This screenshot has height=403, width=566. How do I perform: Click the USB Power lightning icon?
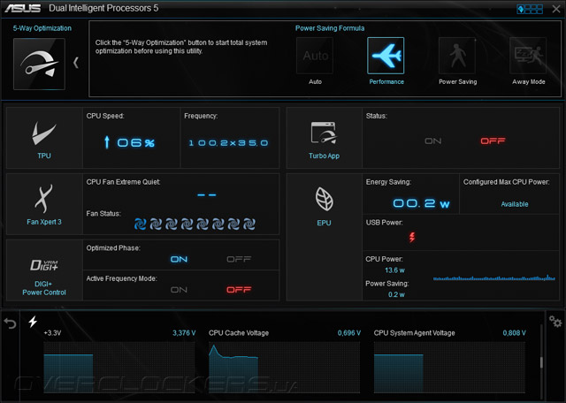coord(412,237)
